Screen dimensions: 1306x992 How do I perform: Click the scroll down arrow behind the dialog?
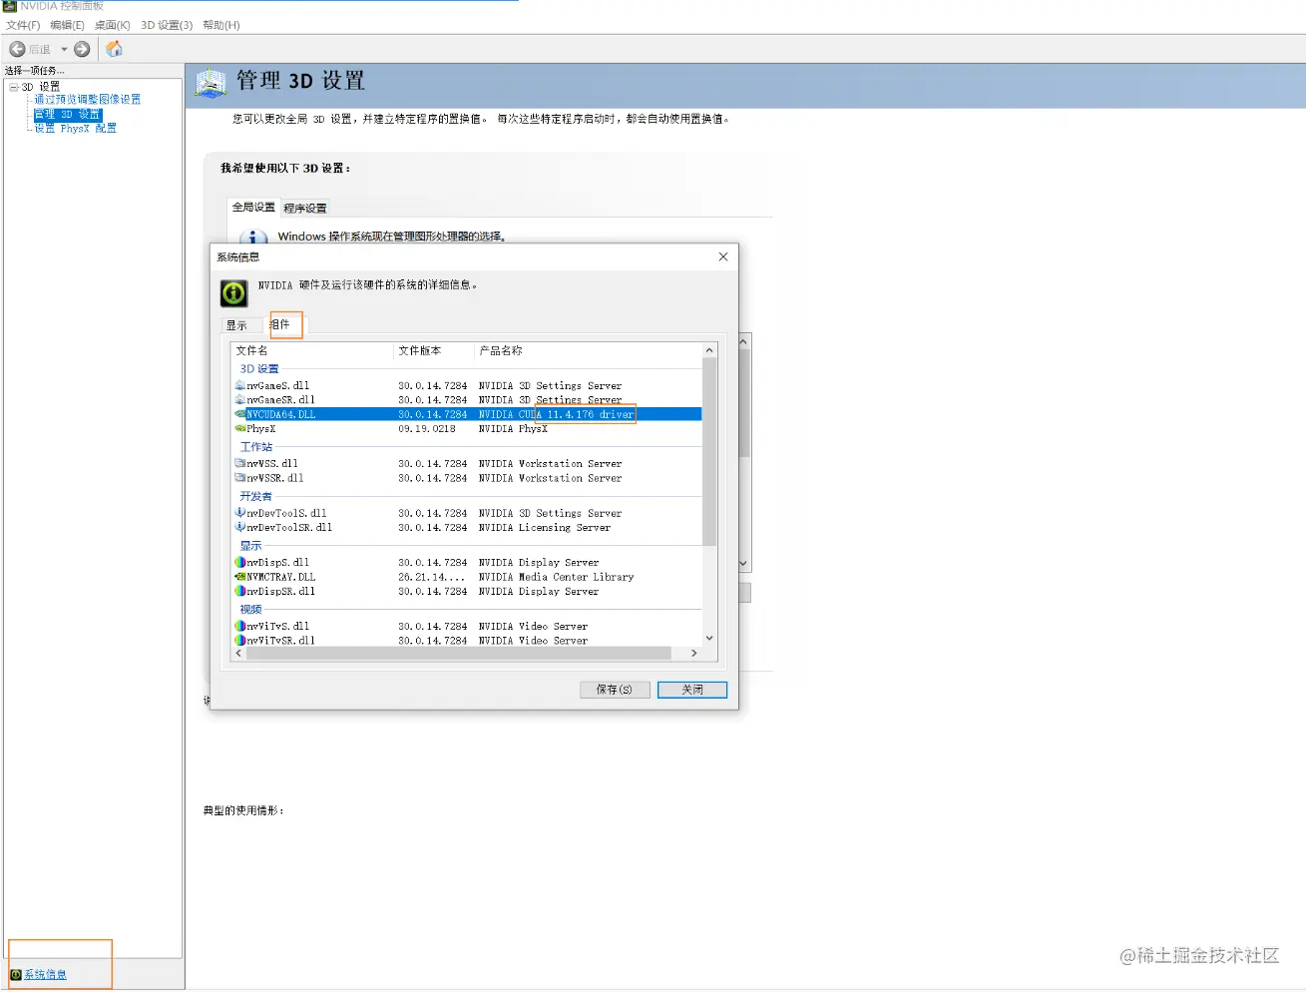pos(744,564)
